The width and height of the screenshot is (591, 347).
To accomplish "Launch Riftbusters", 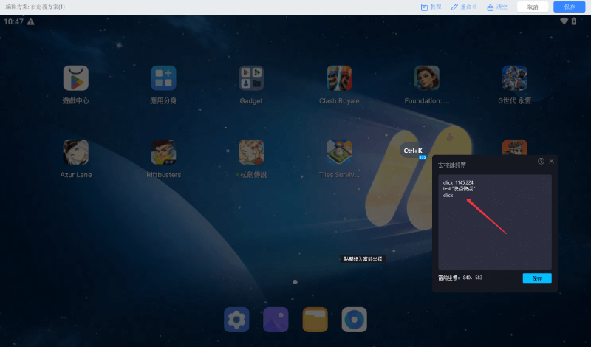I will tap(163, 152).
